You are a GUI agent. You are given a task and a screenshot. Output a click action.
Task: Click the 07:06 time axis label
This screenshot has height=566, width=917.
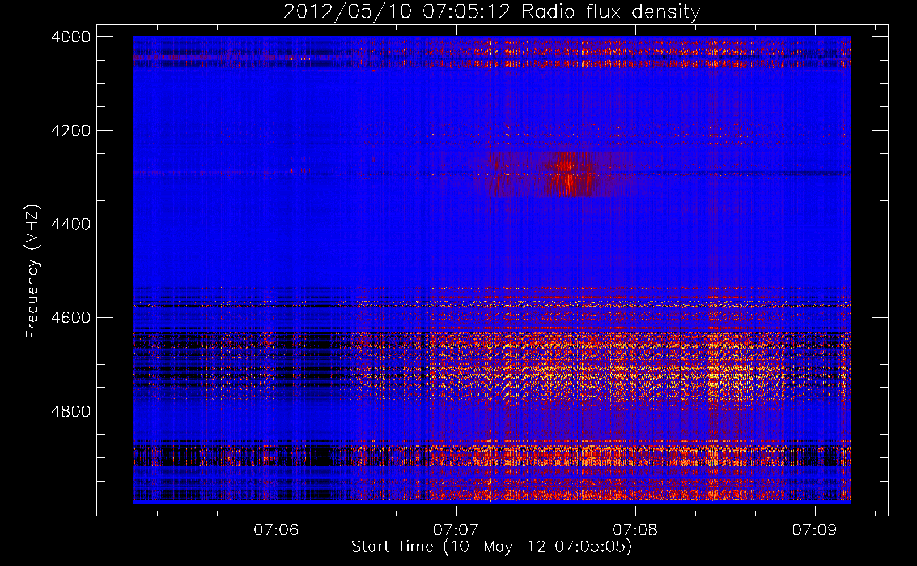pos(276,530)
